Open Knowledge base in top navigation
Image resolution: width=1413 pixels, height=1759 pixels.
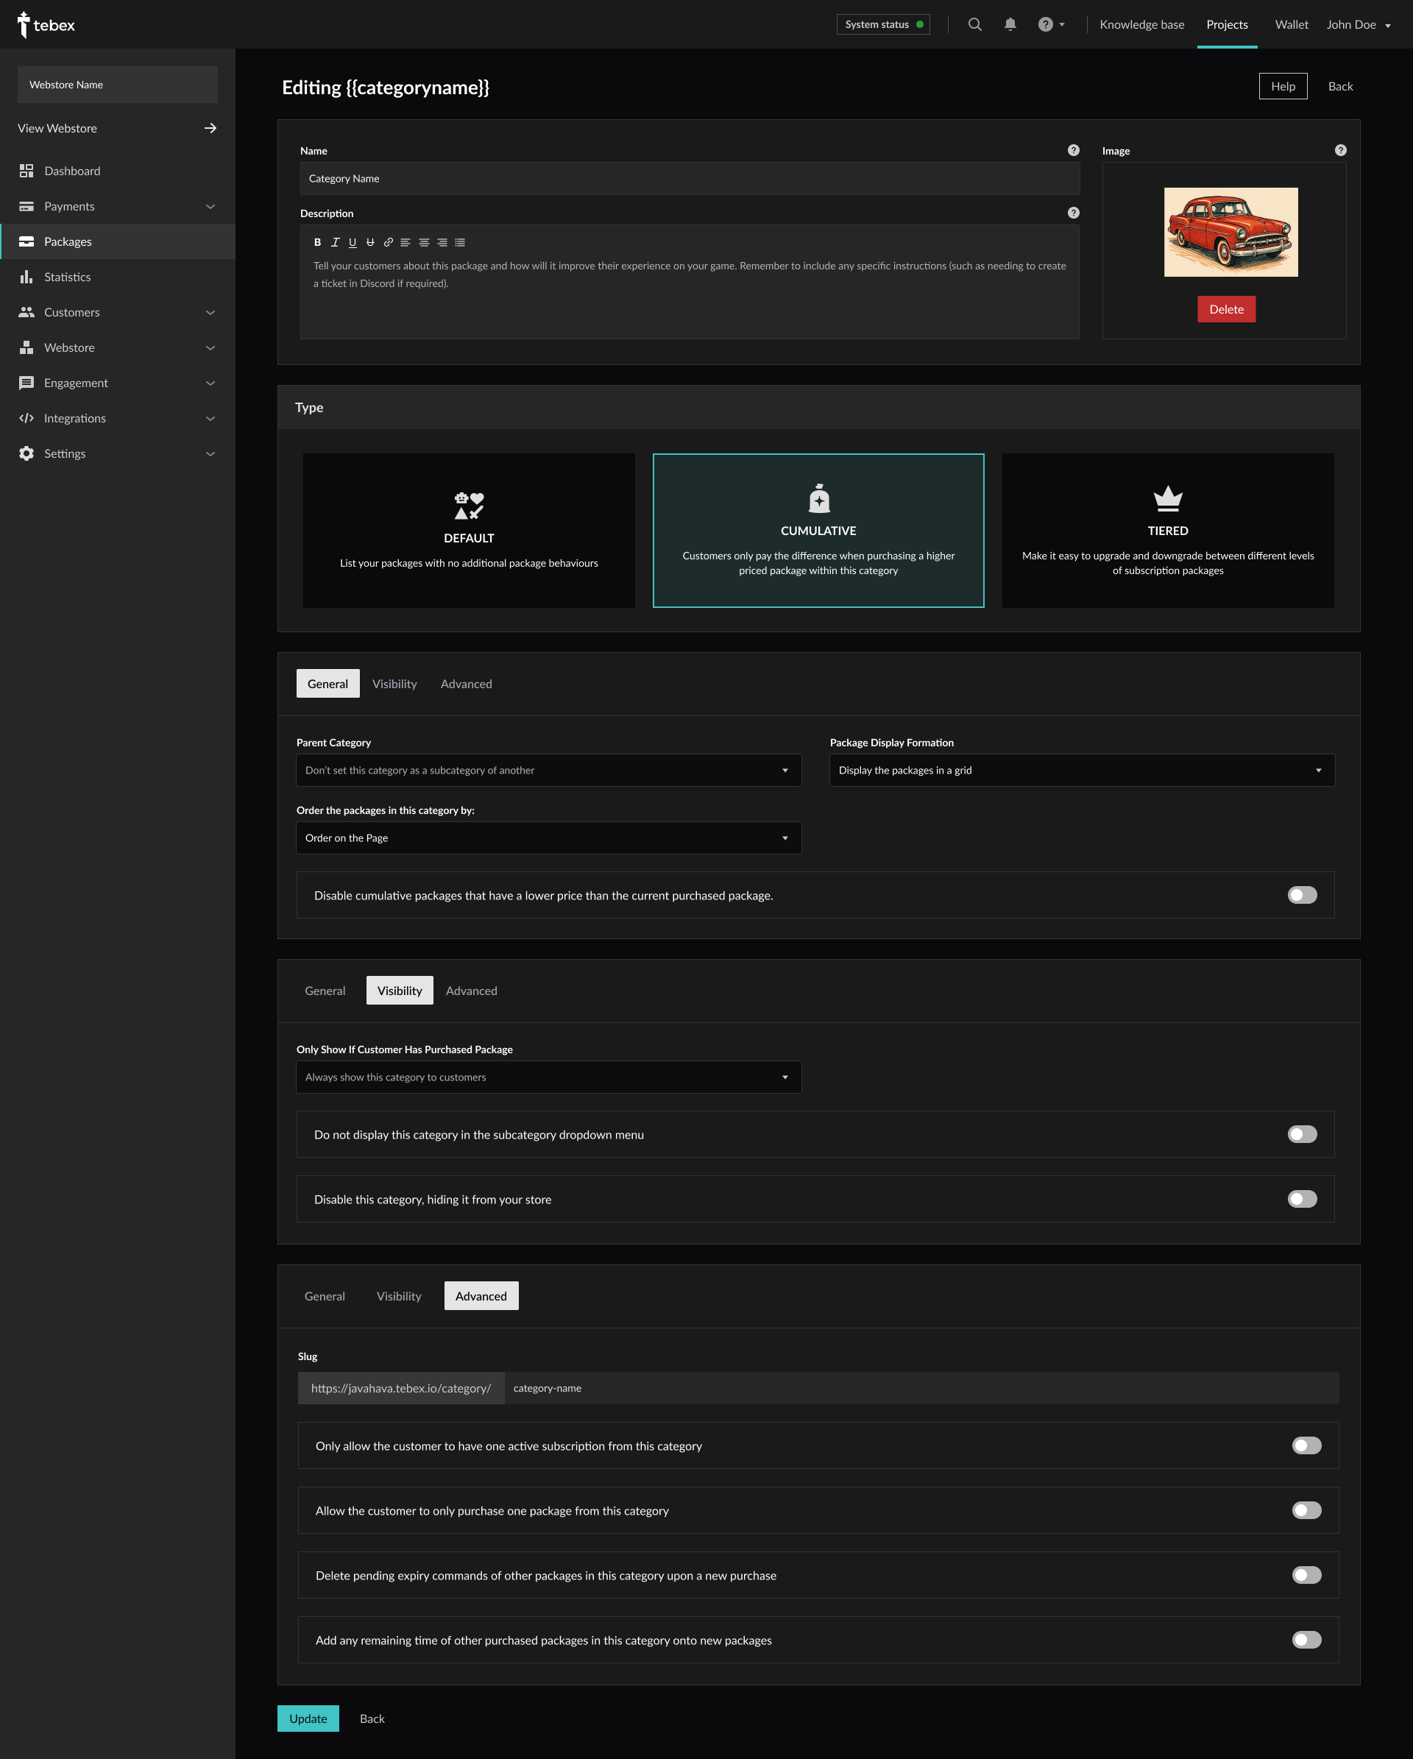coord(1141,24)
